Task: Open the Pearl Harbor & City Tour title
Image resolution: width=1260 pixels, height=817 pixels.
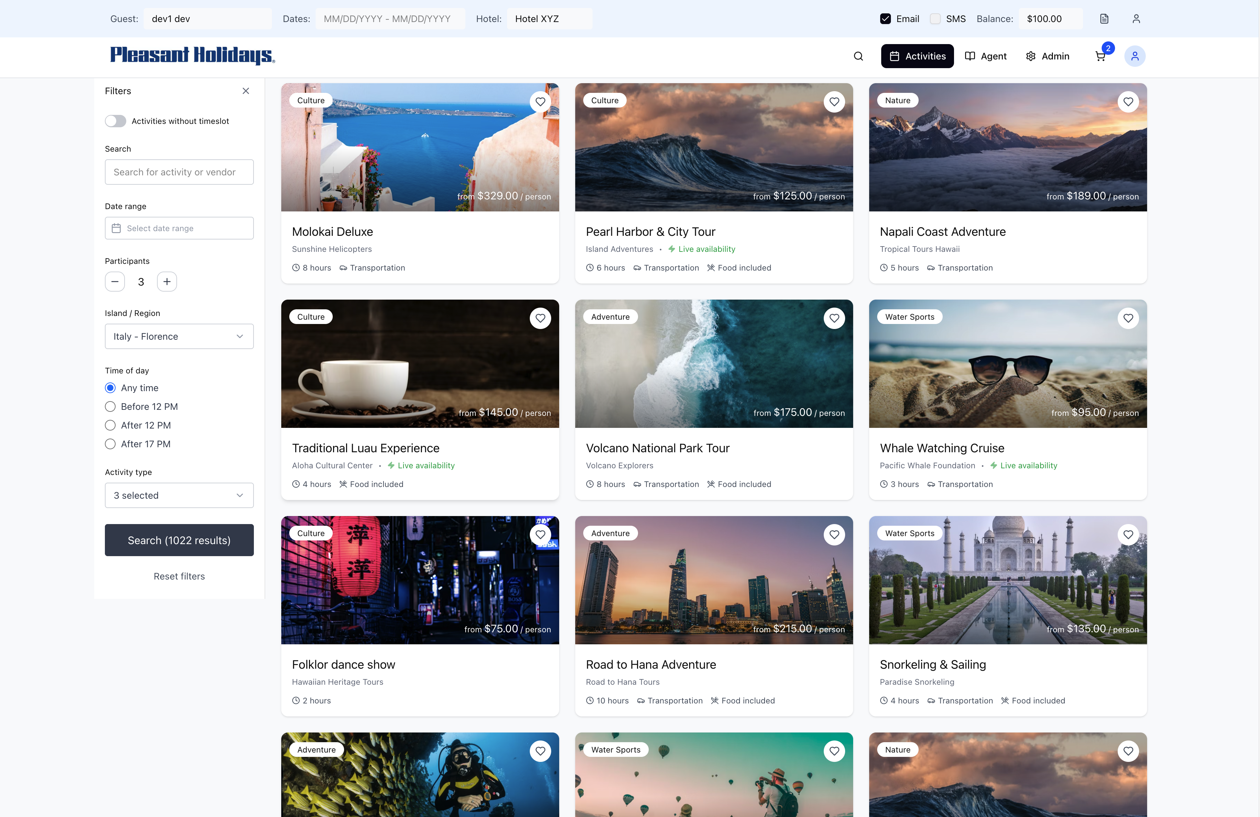Action: [651, 231]
